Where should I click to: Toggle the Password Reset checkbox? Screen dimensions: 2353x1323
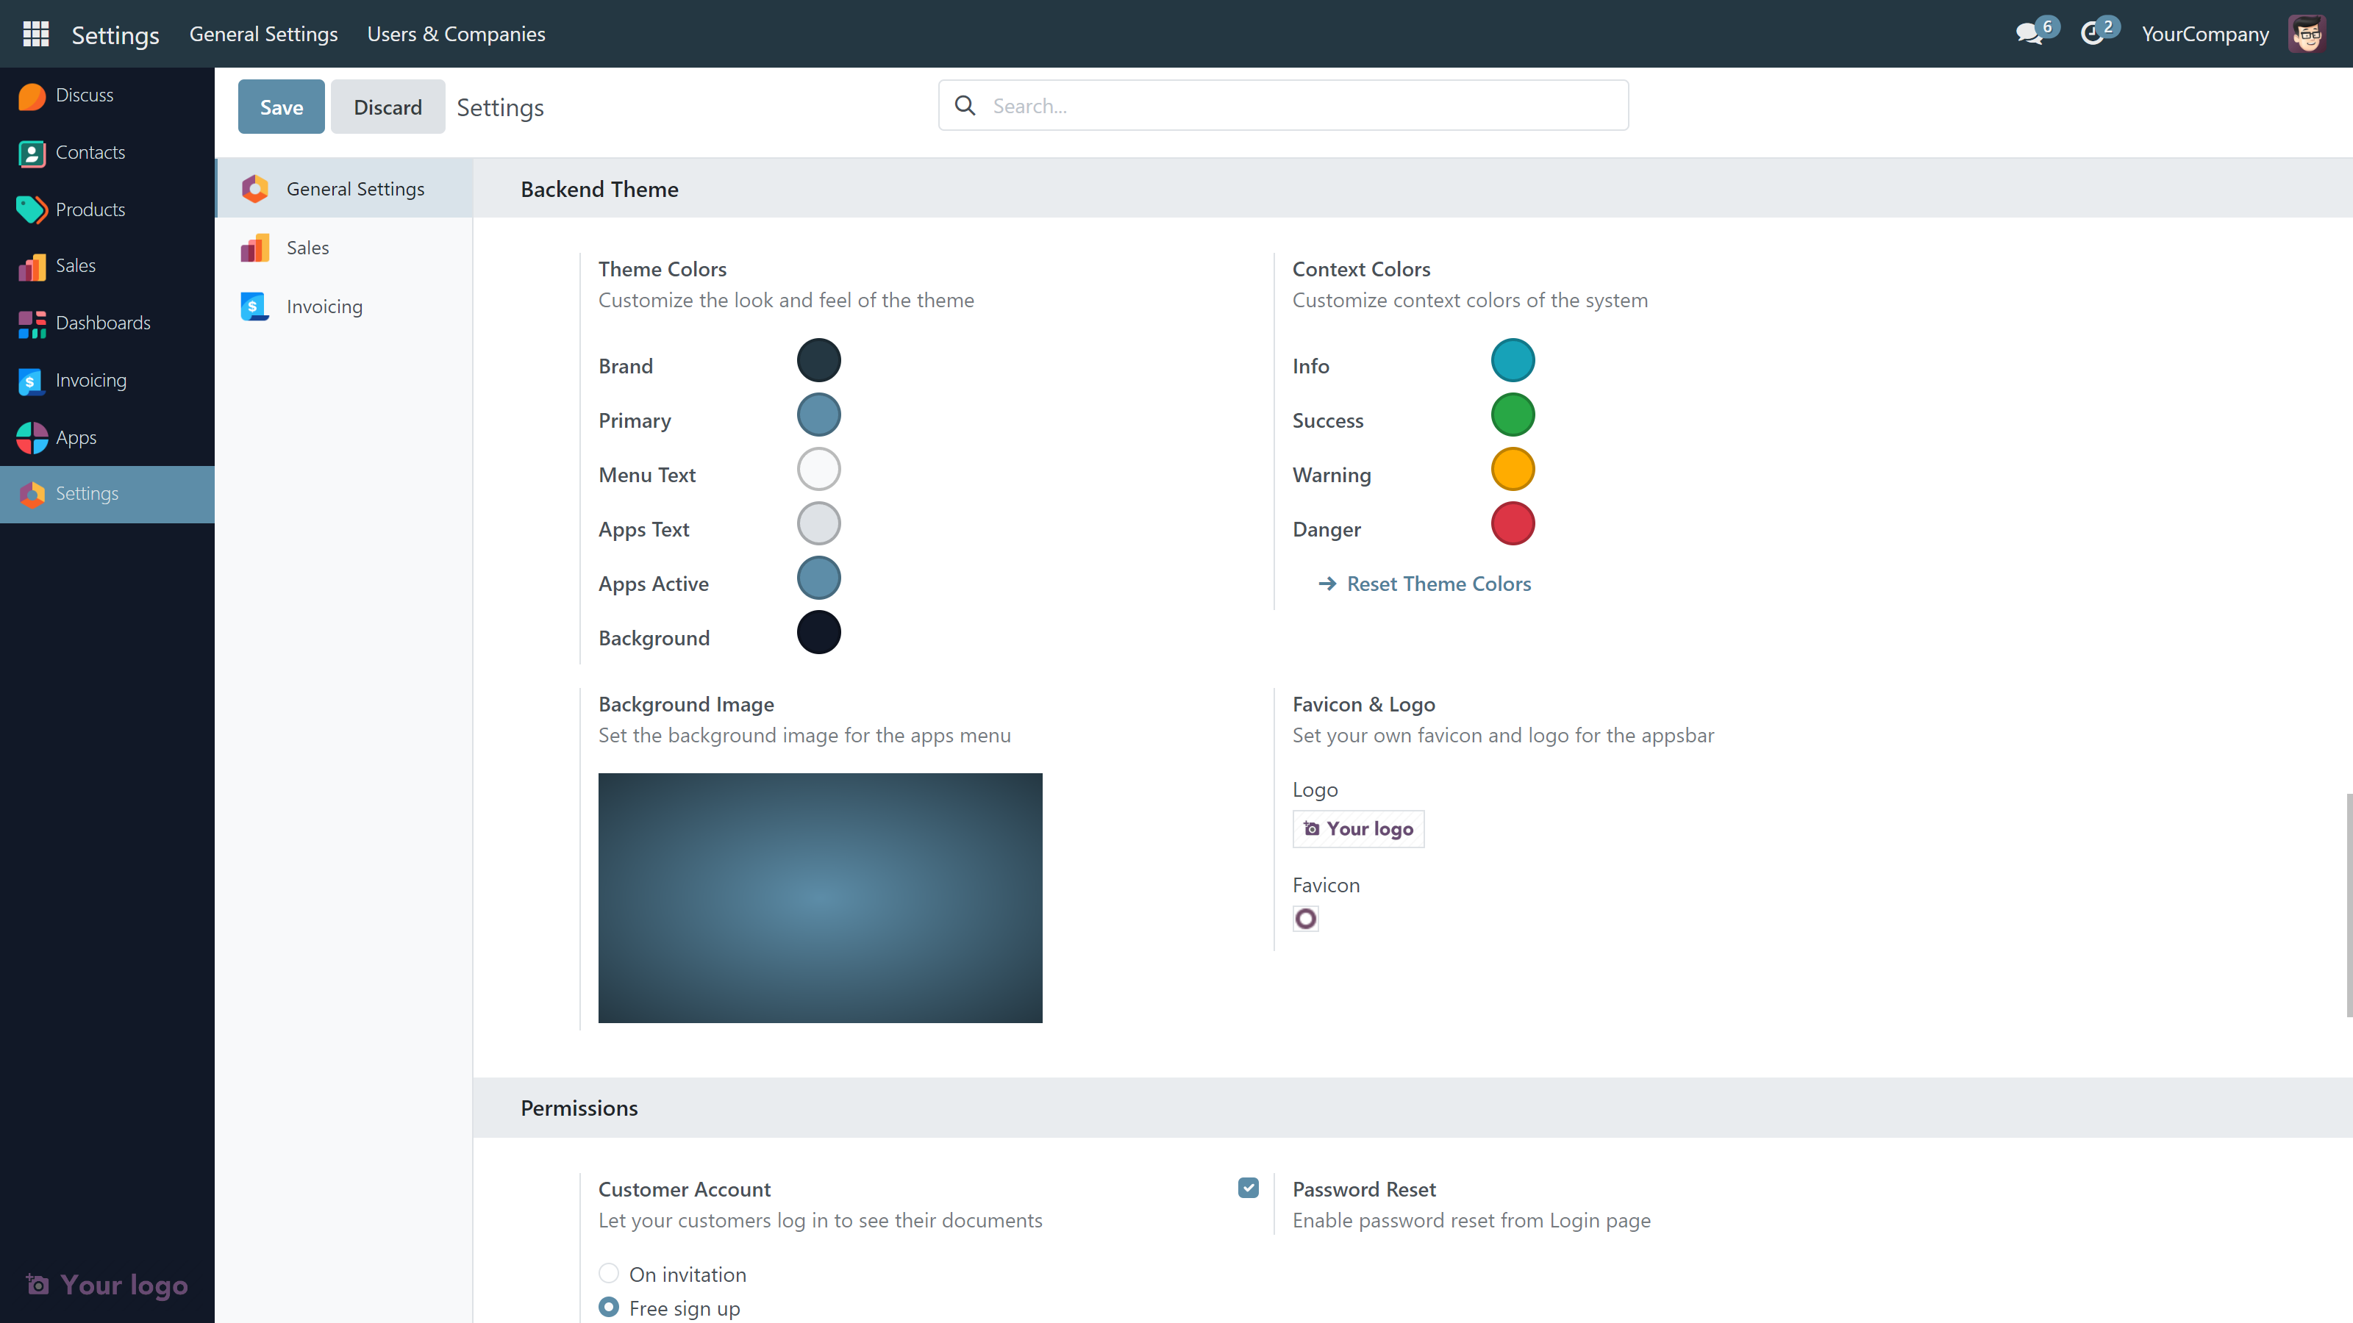pyautogui.click(x=1248, y=1188)
